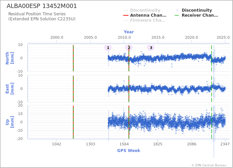Viewport: 233px width, 168px height.
Task: Click the red Antenna Change legend line
Action: pos(126,15)
